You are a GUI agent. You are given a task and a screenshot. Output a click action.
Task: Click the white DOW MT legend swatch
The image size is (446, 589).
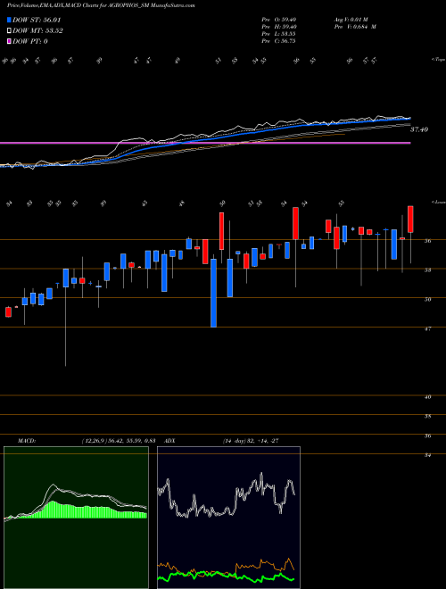[9, 31]
